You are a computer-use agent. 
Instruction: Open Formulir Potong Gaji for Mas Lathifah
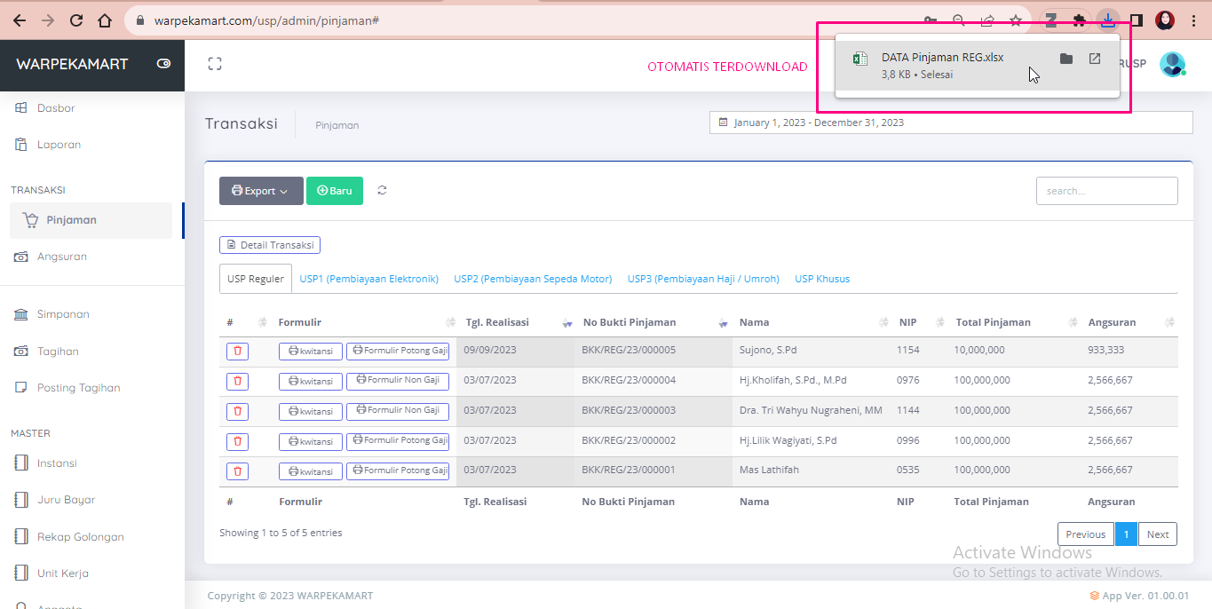(398, 471)
